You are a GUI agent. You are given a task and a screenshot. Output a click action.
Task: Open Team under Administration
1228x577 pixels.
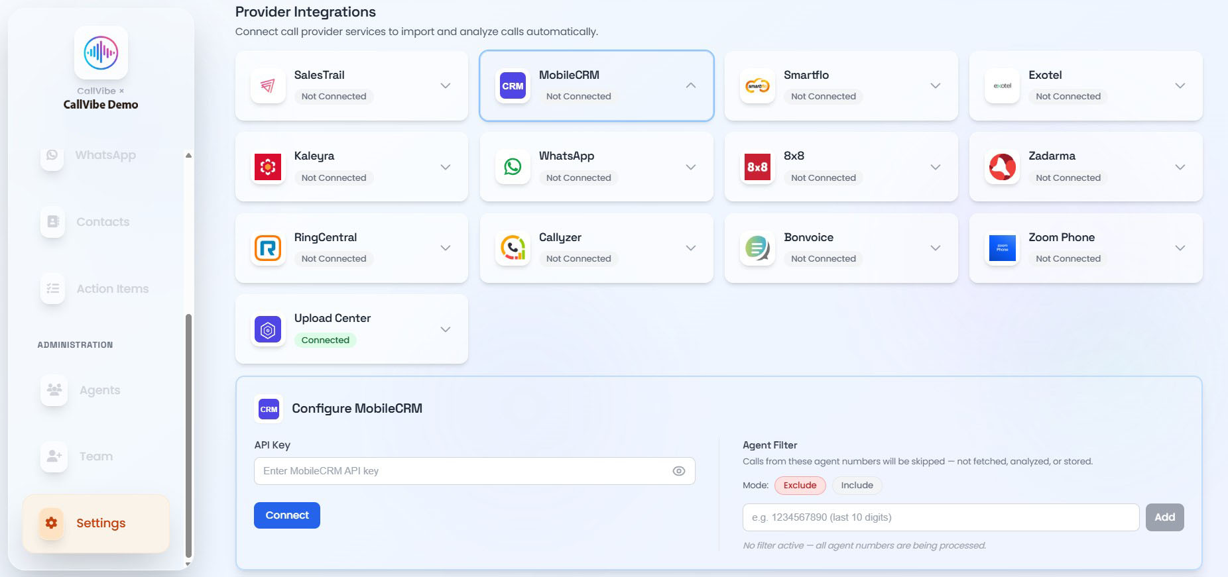tap(96, 456)
